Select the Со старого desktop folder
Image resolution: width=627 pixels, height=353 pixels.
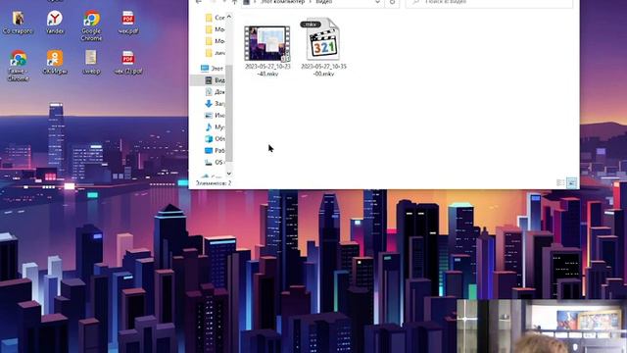coord(18,23)
